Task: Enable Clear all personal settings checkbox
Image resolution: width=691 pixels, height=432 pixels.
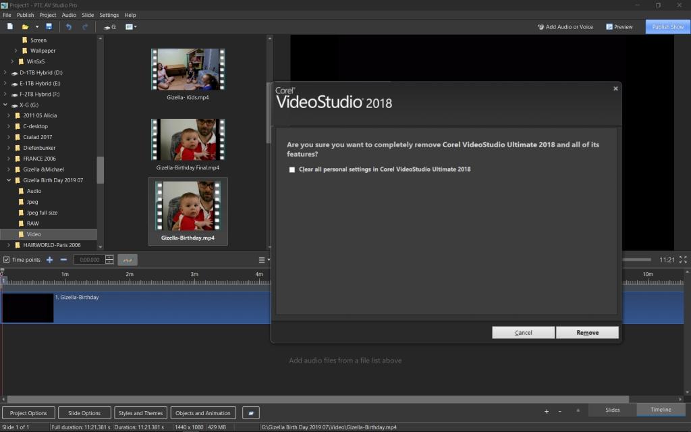Action: click(x=292, y=169)
